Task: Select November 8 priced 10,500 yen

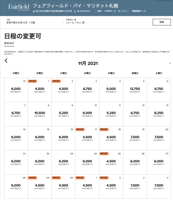Action: coord(40,114)
